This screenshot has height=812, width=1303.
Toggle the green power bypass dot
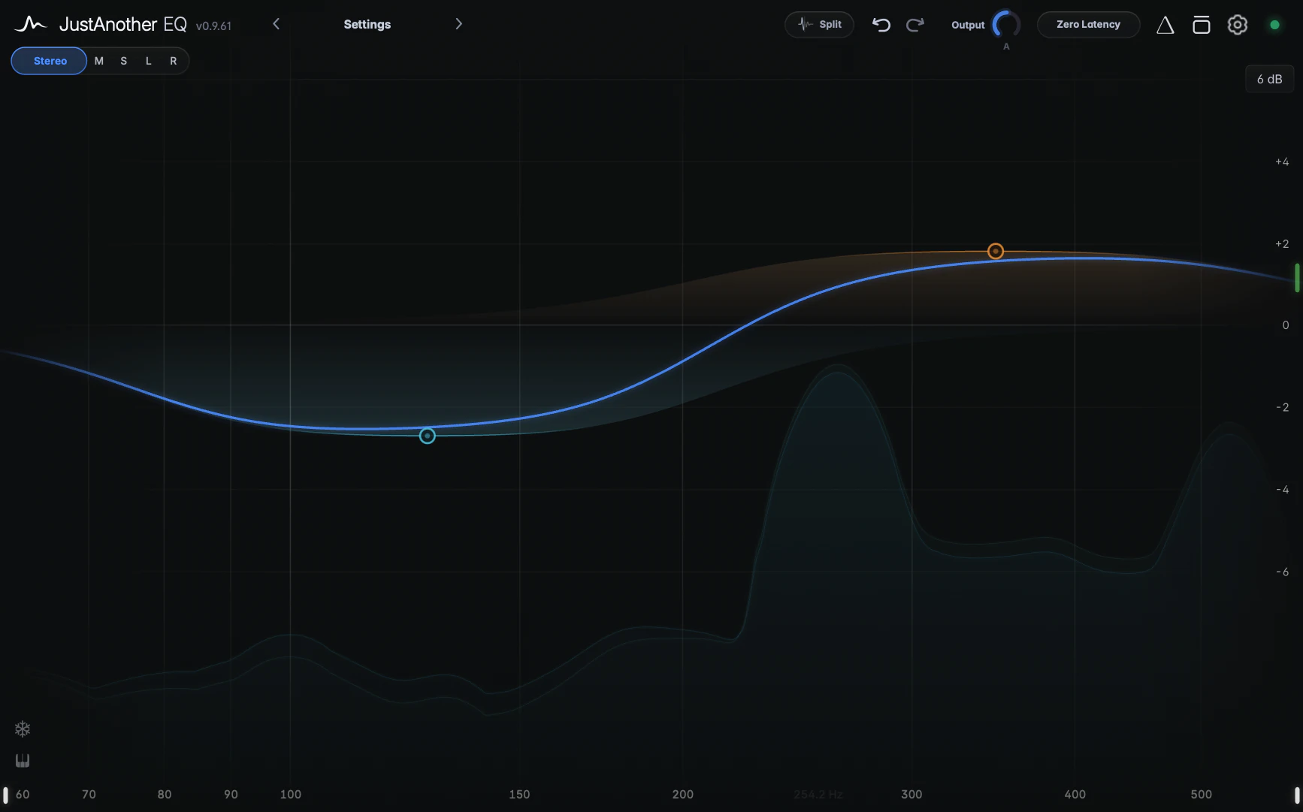tap(1274, 25)
